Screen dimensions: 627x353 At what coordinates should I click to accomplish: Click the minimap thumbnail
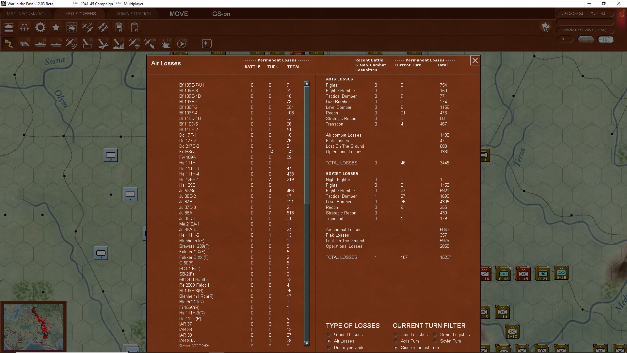33,327
